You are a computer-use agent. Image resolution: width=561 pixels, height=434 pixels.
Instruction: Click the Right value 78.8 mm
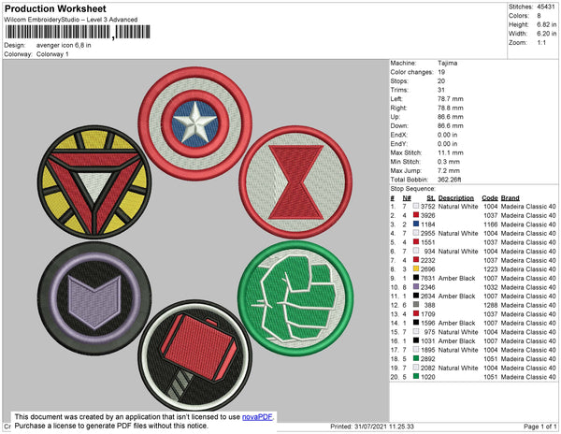[451, 108]
